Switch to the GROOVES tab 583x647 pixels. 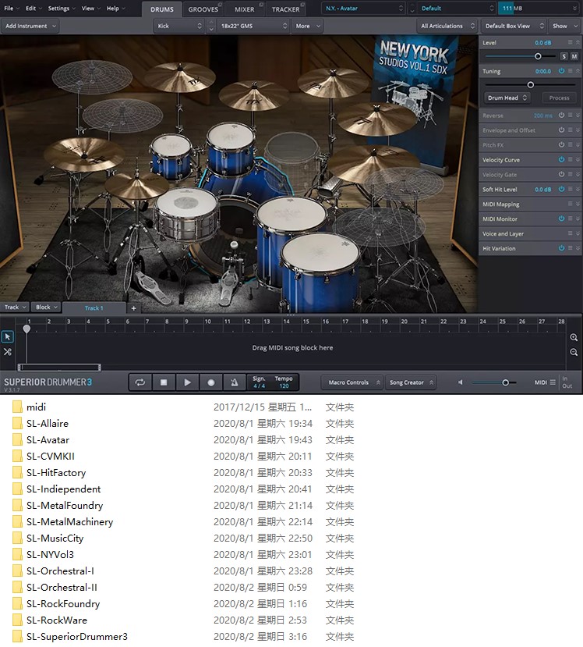[203, 9]
